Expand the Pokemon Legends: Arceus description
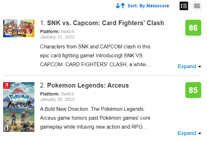The image size is (207, 142). pyautogui.click(x=187, y=133)
